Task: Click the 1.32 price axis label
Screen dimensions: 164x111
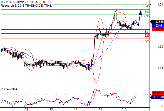Action: click(x=160, y=47)
